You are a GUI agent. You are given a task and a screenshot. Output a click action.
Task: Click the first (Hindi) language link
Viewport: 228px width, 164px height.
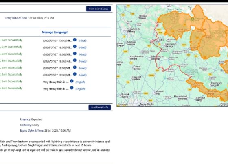coord(82,41)
